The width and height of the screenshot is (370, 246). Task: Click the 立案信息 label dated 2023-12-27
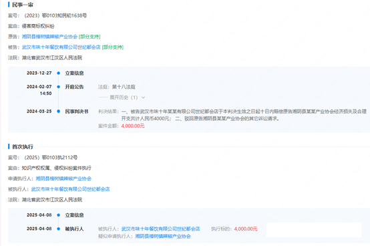click(74, 73)
